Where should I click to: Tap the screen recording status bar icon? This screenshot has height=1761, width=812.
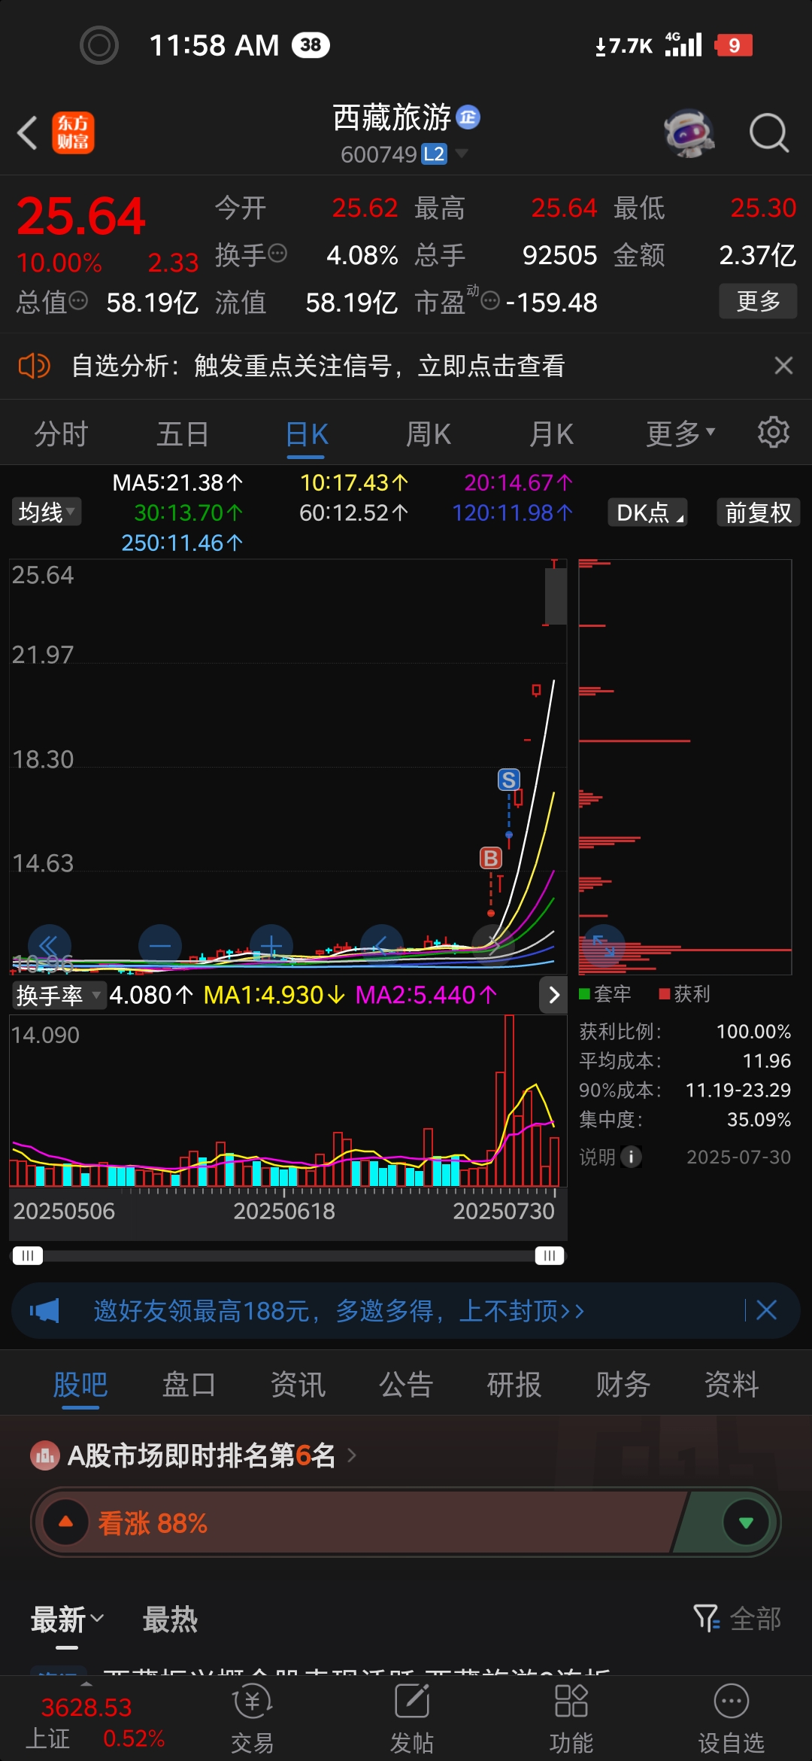[99, 45]
